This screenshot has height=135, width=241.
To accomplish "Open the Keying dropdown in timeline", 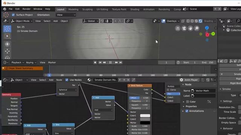I will click(31, 63).
